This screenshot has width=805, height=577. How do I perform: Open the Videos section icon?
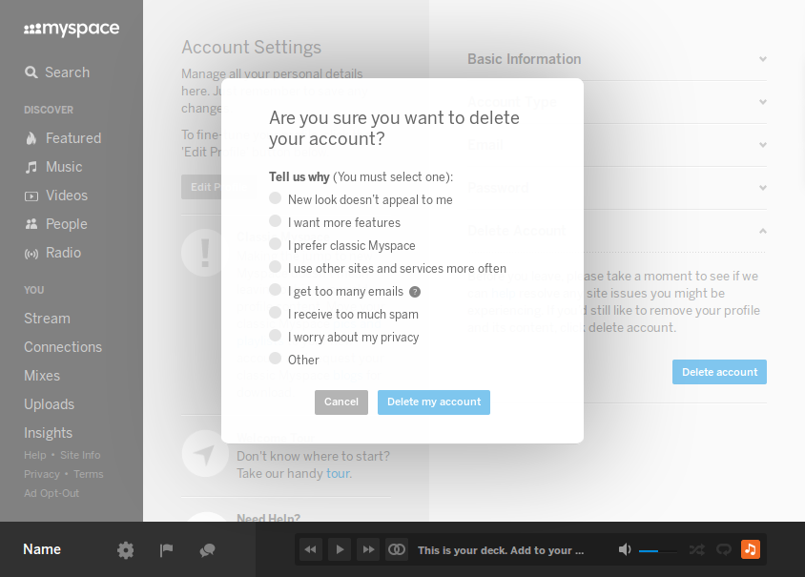tap(31, 196)
